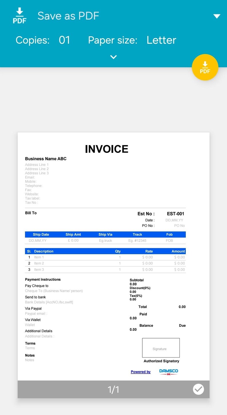Toggle the page 1/1 selection checkmark
Screen dimensions: 227x415
coord(198,389)
